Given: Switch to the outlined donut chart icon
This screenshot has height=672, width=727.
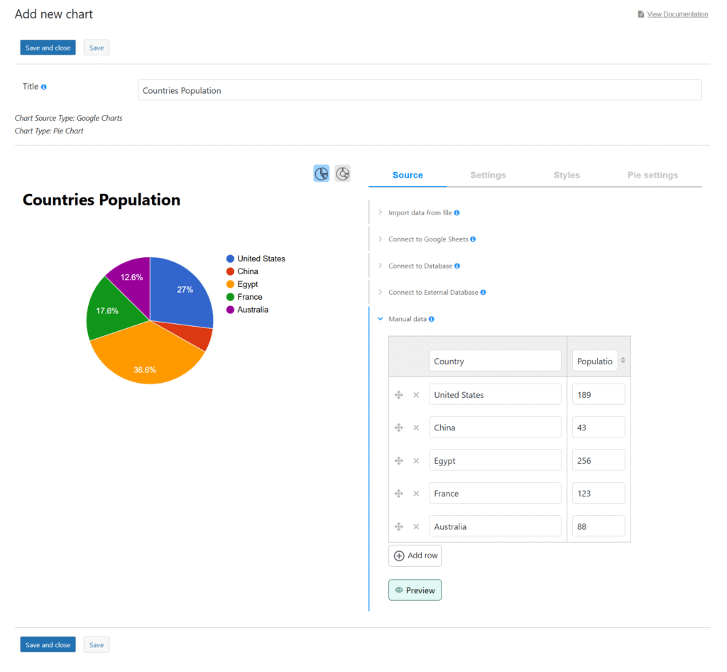Looking at the screenshot, I should pos(342,173).
